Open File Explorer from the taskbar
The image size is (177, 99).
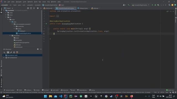tap(50, 96)
